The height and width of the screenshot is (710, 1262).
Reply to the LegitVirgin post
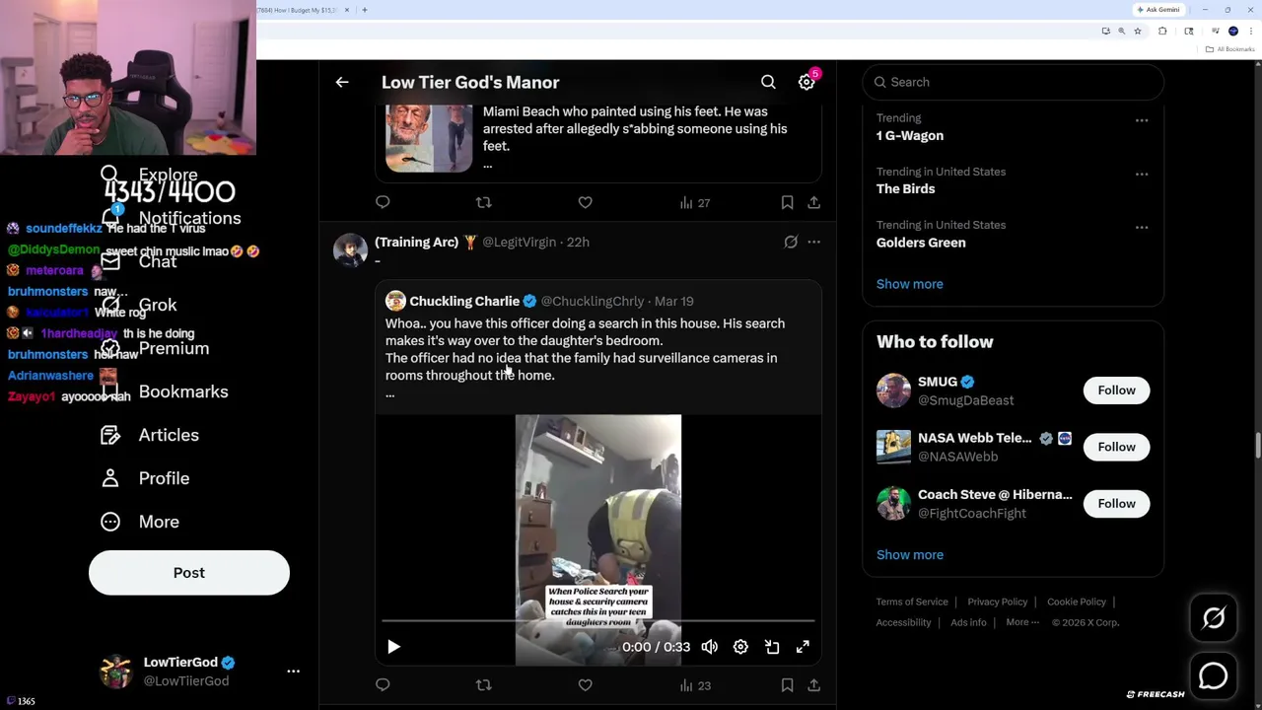(383, 684)
